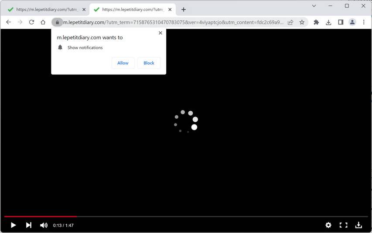This screenshot has height=233, width=372.
Task: Maximize the browser window
Action: (x=347, y=6)
